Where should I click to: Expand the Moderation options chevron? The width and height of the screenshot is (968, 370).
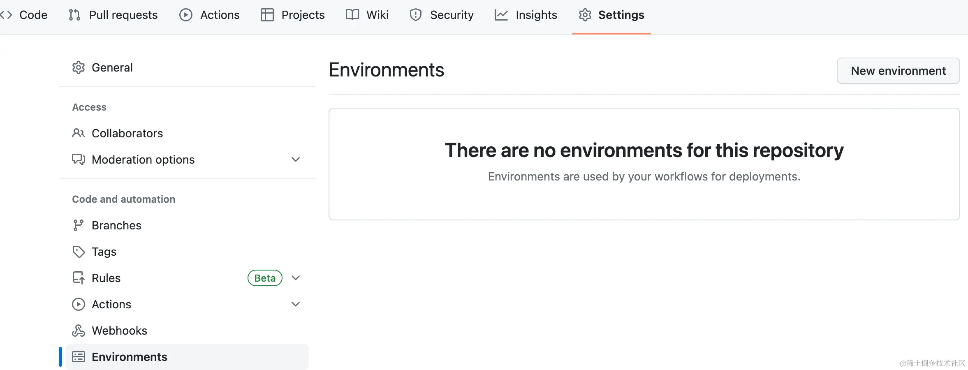(x=296, y=160)
